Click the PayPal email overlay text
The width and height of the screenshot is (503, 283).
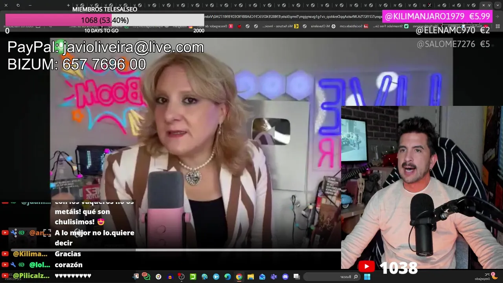106,47
